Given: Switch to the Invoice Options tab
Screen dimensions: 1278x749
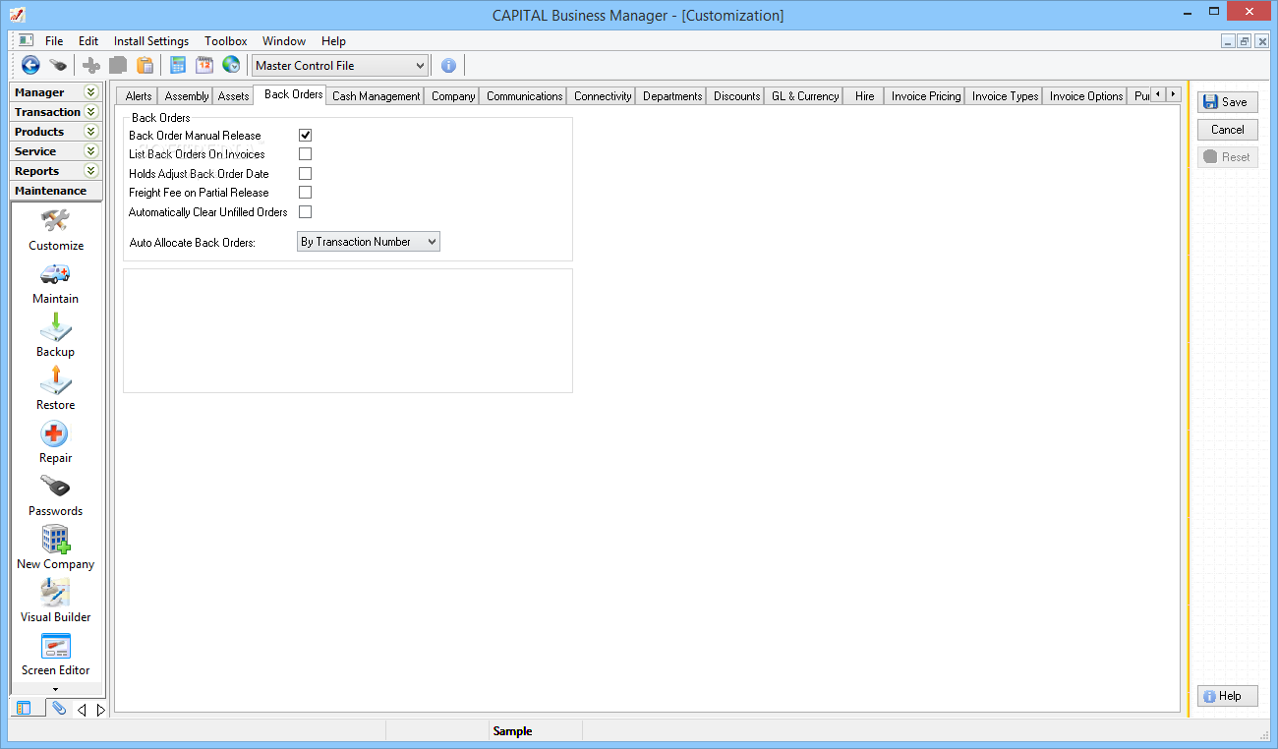Looking at the screenshot, I should tap(1086, 96).
